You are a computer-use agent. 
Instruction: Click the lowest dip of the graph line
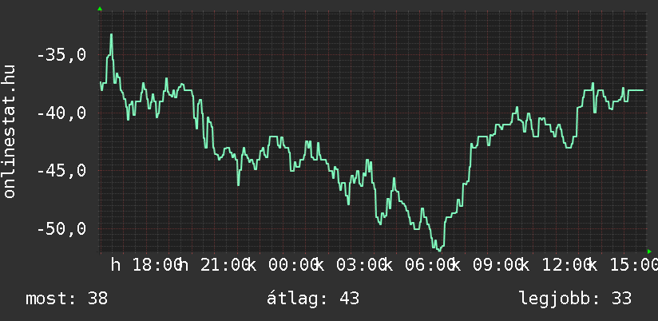coord(438,249)
